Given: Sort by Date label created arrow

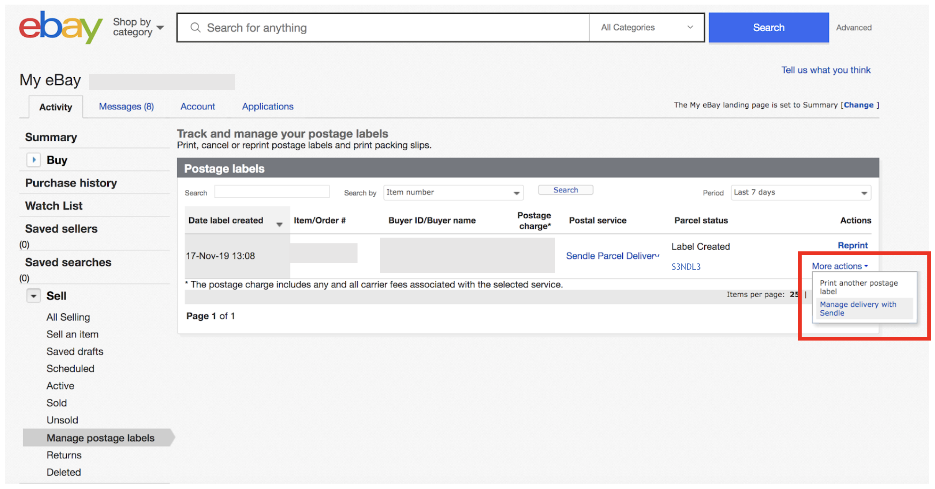Looking at the screenshot, I should (279, 224).
